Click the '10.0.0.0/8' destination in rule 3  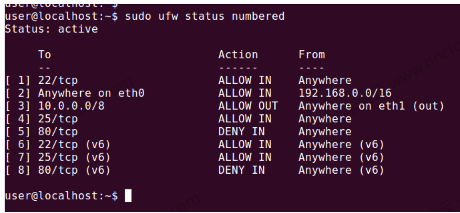click(71, 106)
